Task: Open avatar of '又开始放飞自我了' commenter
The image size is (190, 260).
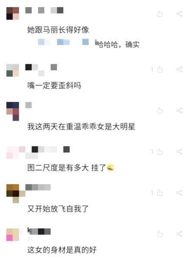Action: 16,193
